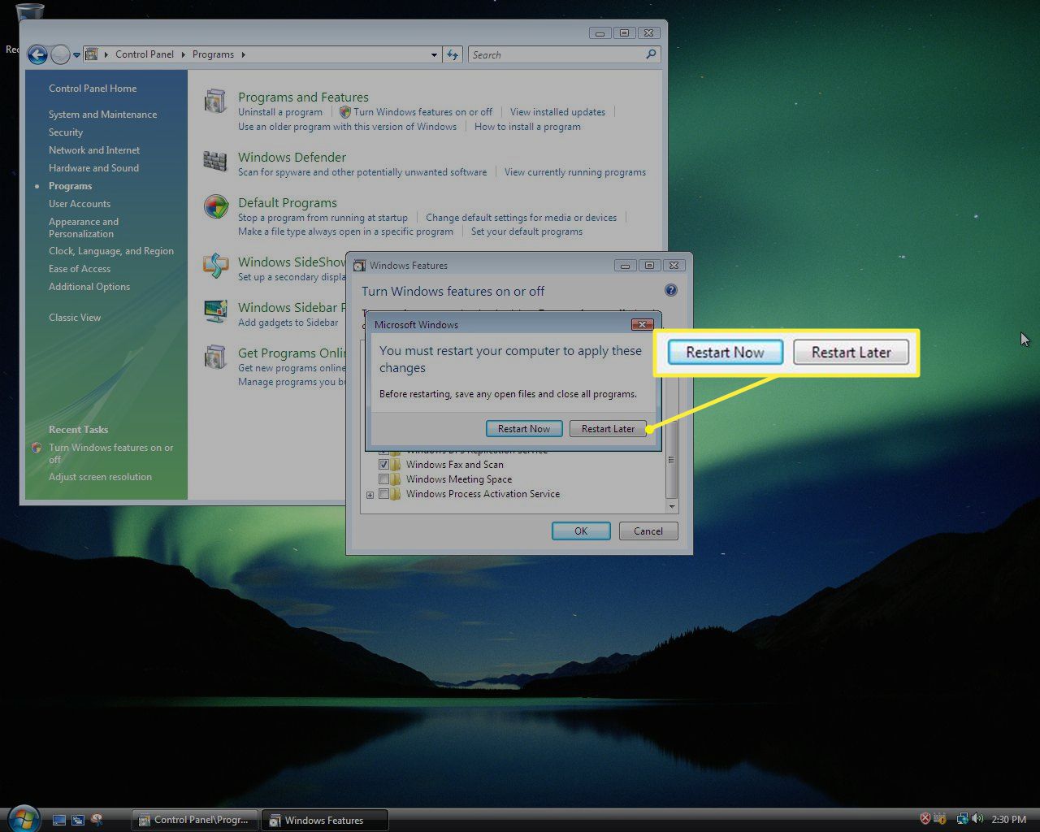This screenshot has width=1040, height=832.
Task: Click the red security alert tray icon
Action: point(925,819)
